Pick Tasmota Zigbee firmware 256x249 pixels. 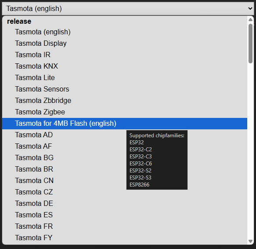tap(125, 112)
